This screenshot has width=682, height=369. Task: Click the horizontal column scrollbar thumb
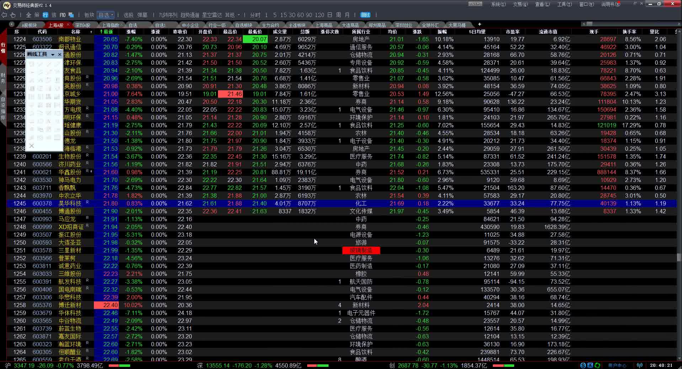pyautogui.click(x=589, y=24)
